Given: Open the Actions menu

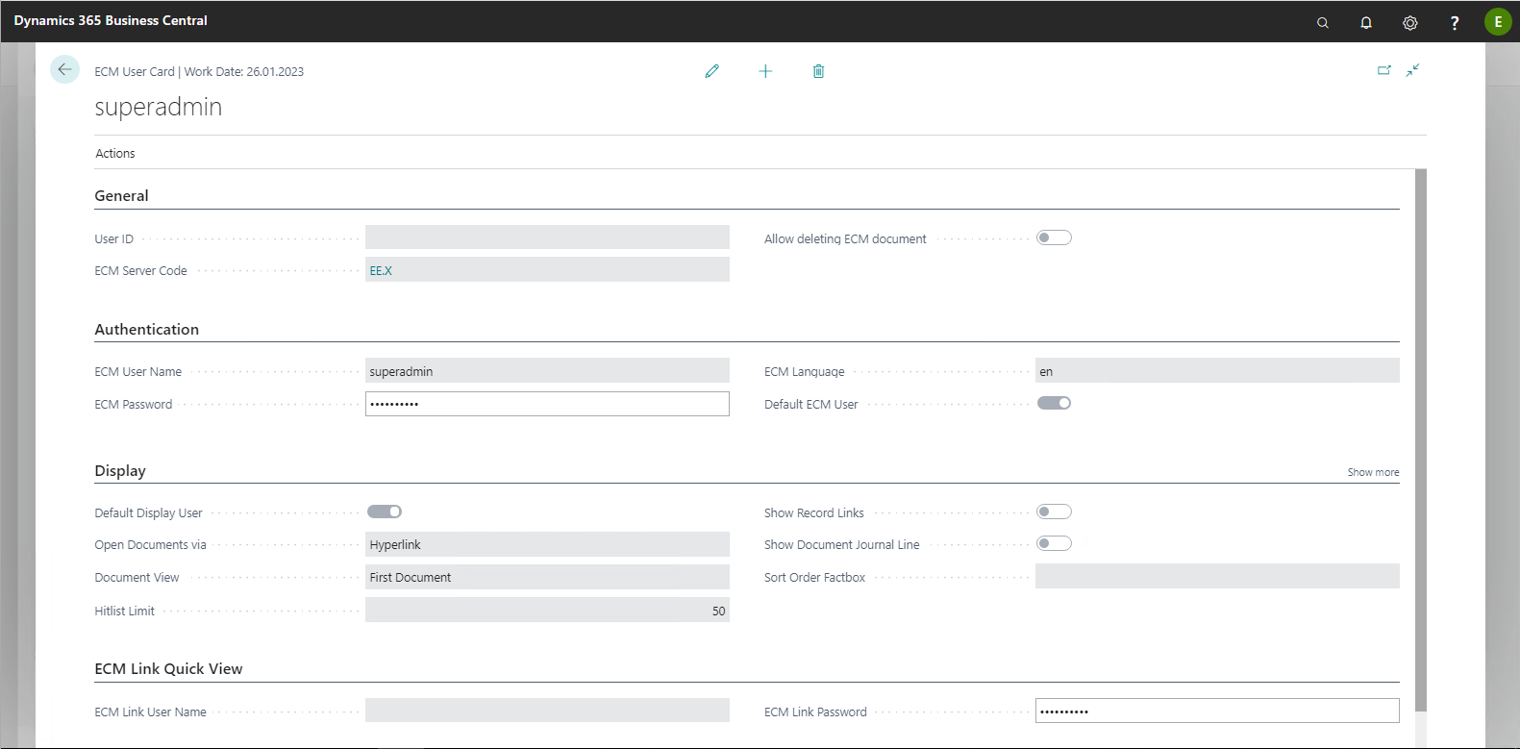Looking at the screenshot, I should (115, 153).
